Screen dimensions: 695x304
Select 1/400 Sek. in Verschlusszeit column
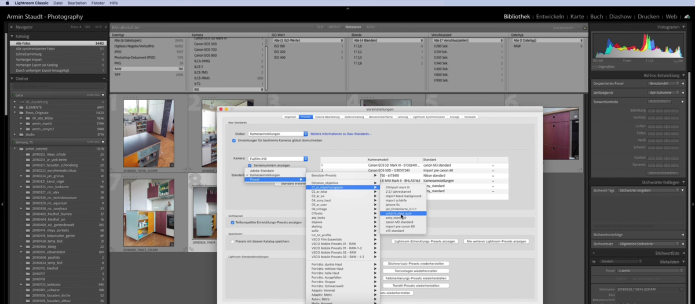click(x=467, y=68)
